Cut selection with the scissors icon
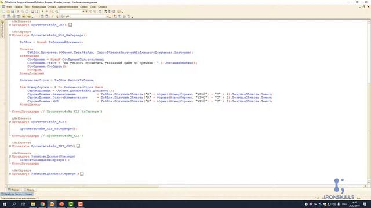 [18, 12]
